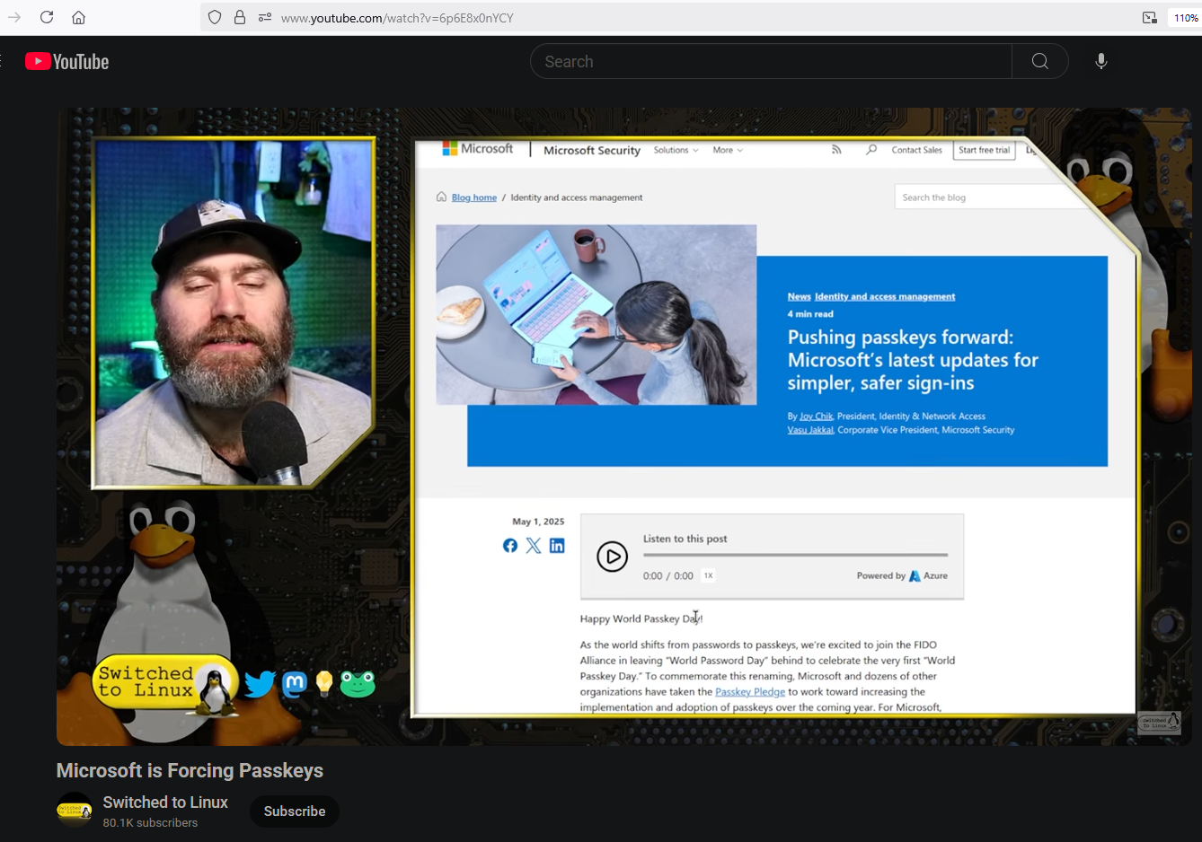Open Identity and access management tag link

(x=885, y=296)
